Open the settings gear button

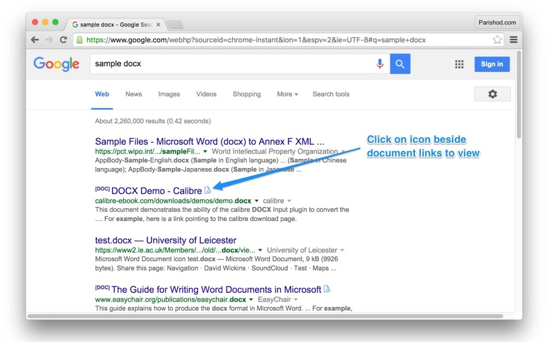click(x=492, y=94)
